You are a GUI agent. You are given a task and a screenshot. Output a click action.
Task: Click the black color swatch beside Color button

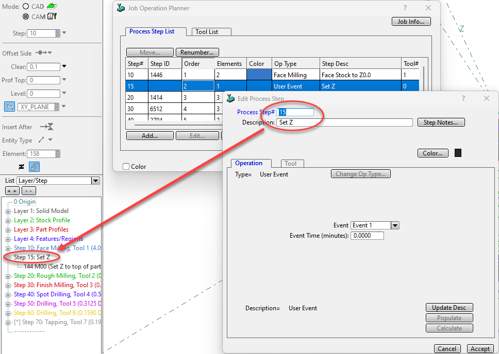[458, 153]
